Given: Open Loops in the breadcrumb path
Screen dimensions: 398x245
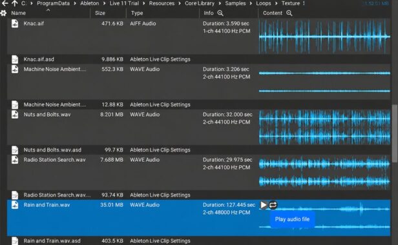Looking at the screenshot, I should [x=264, y=3].
